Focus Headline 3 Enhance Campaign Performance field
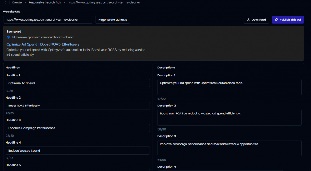311x171 pixels. [x=78, y=128]
